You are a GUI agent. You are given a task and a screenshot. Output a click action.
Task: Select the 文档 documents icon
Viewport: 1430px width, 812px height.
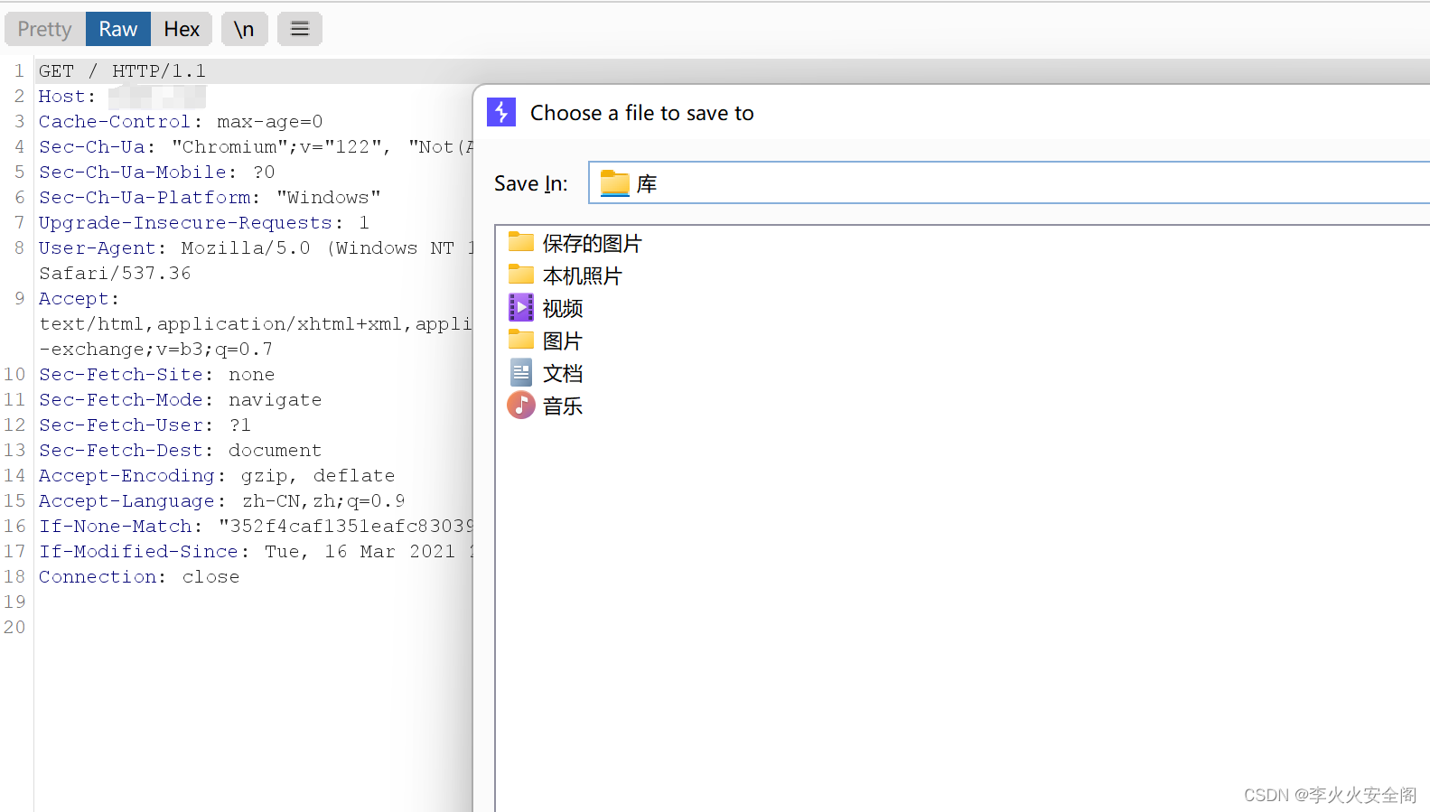[521, 372]
